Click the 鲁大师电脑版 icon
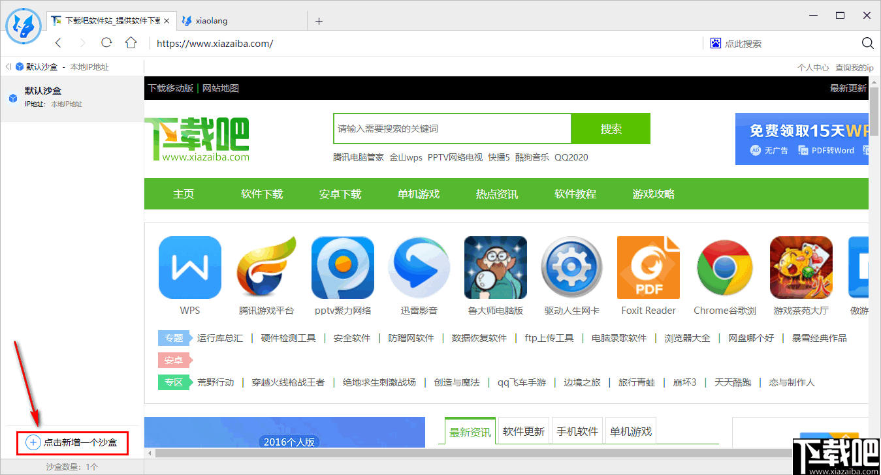This screenshot has height=475, width=881. [495, 268]
